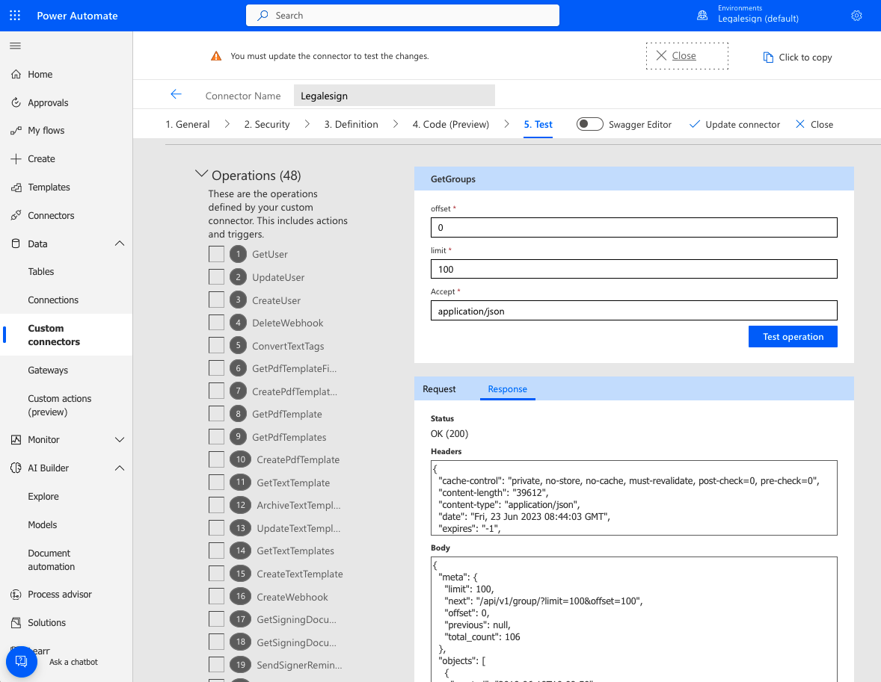The height and width of the screenshot is (682, 881).
Task: Click the Connectors plug icon
Action: coord(16,216)
